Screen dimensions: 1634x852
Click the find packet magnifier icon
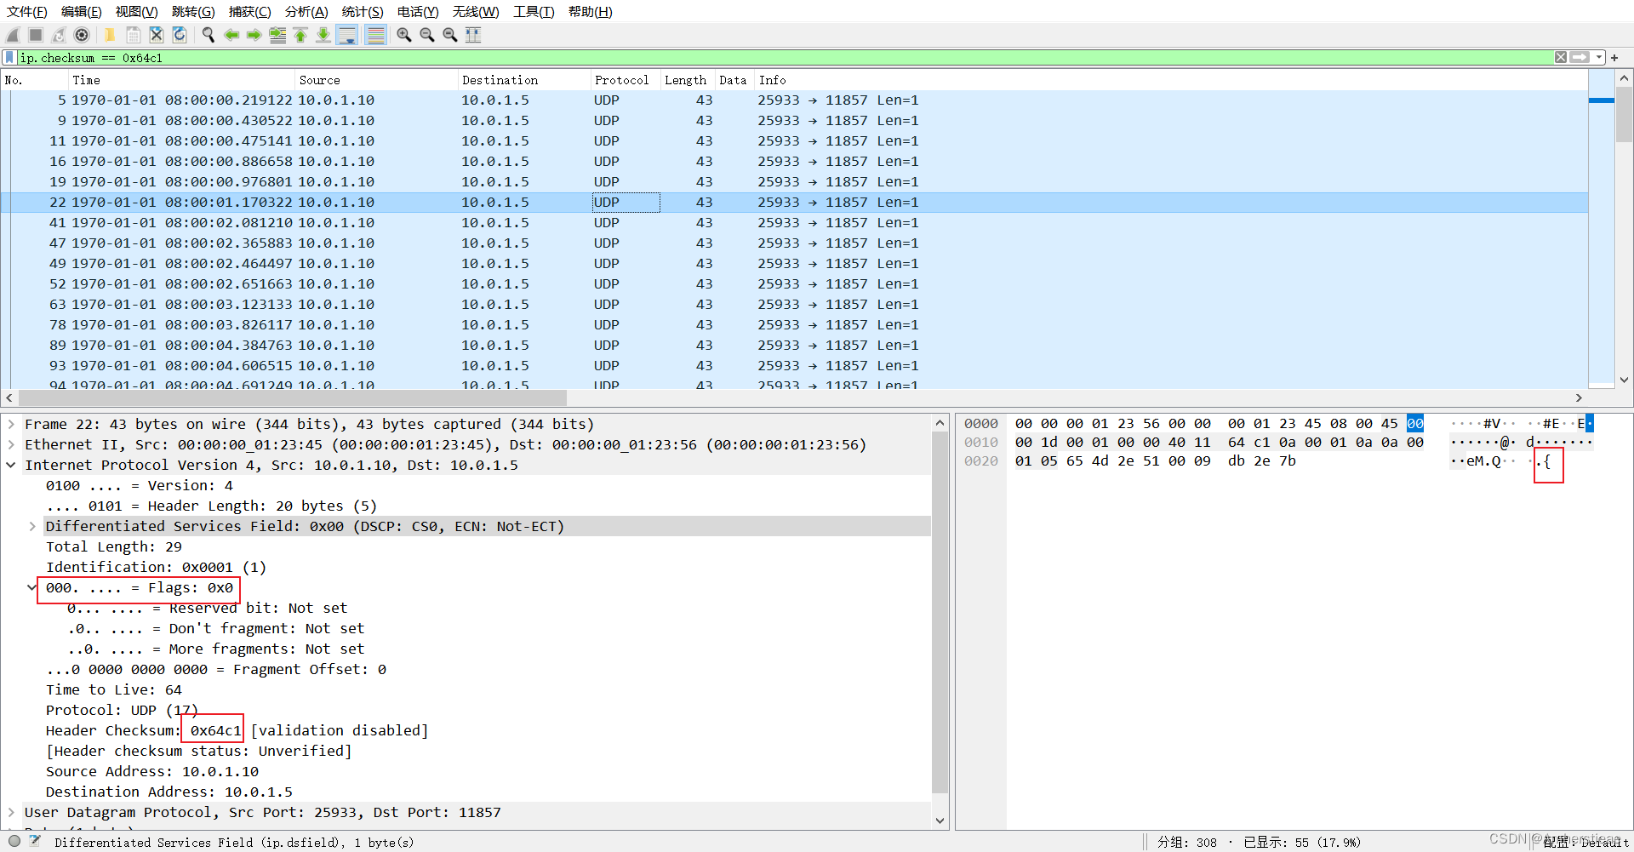point(208,35)
